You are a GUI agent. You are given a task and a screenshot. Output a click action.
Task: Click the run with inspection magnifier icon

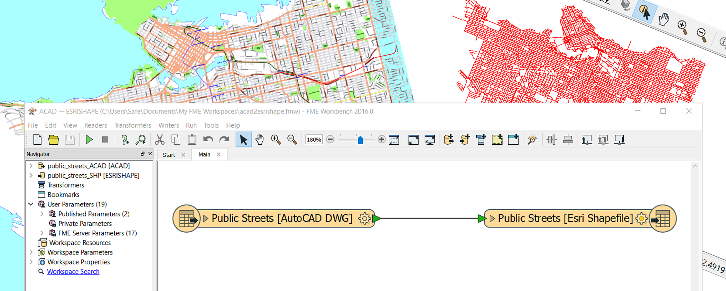[x=141, y=140]
